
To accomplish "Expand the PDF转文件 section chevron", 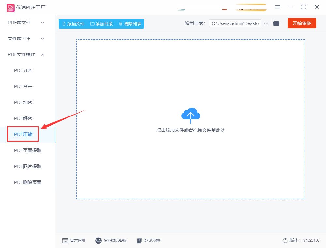I will click(43, 23).
